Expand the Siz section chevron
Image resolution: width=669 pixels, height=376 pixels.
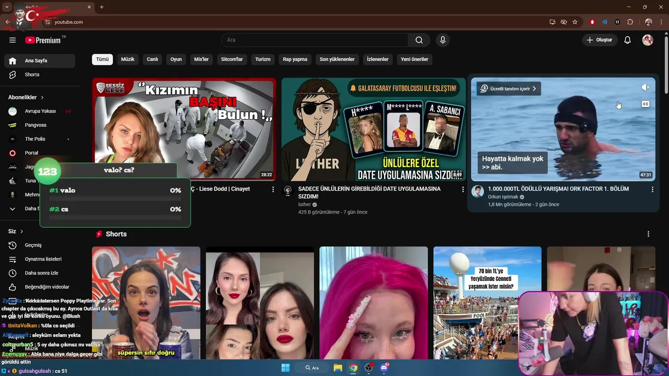21,231
